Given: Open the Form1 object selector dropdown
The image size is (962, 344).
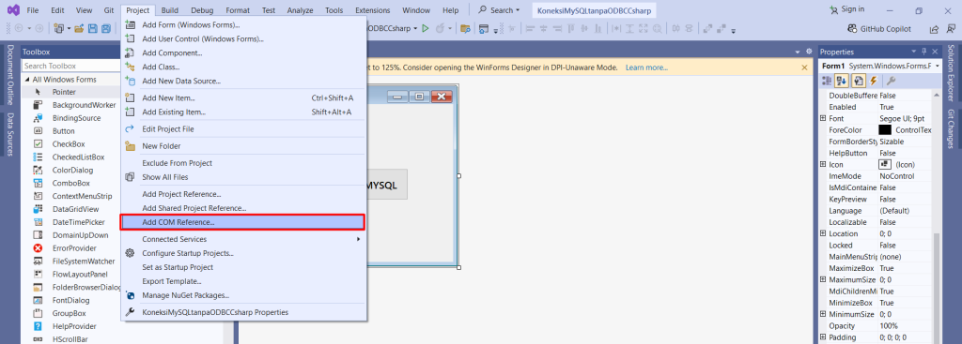Looking at the screenshot, I should coord(937,66).
